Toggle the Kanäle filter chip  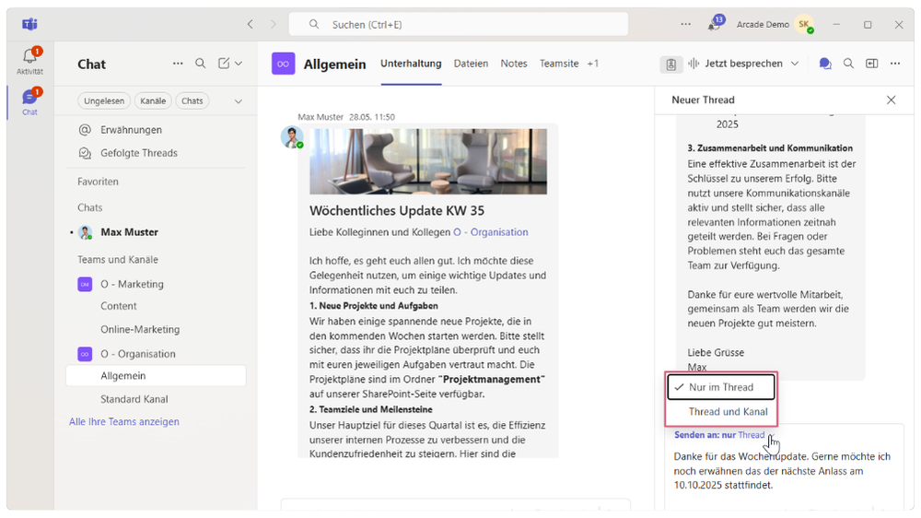click(x=153, y=101)
